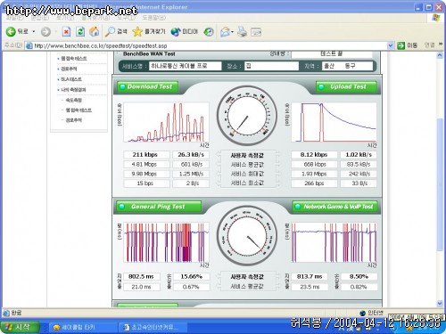Open the 속도측정 sub-item in the sidebar

[x=73, y=100]
